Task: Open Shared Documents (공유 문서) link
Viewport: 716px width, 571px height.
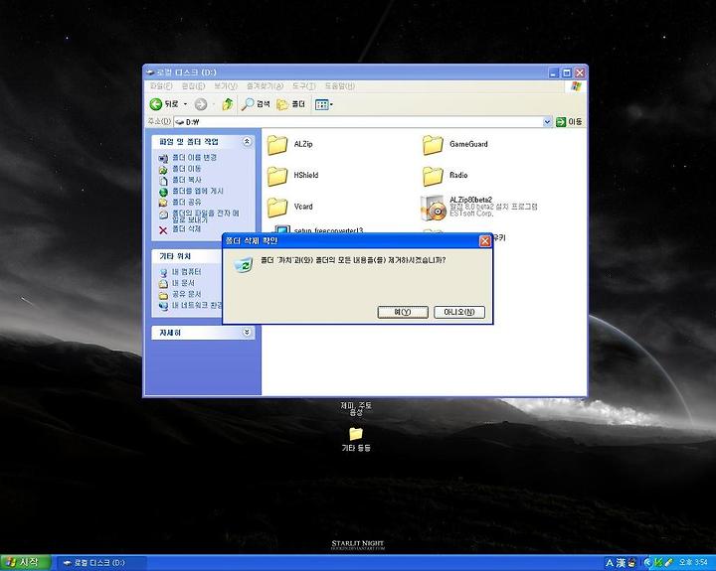Action: point(186,294)
